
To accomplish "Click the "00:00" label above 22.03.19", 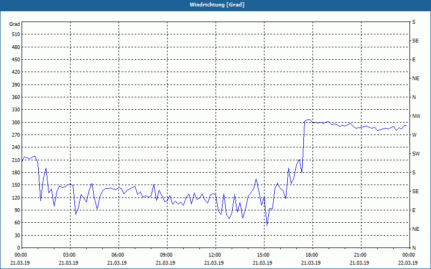I will point(409,255).
